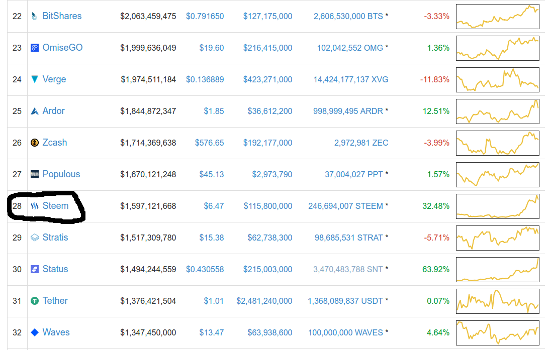Open the Populous coin page link
Image resolution: width=547 pixels, height=350 pixels.
(x=61, y=174)
